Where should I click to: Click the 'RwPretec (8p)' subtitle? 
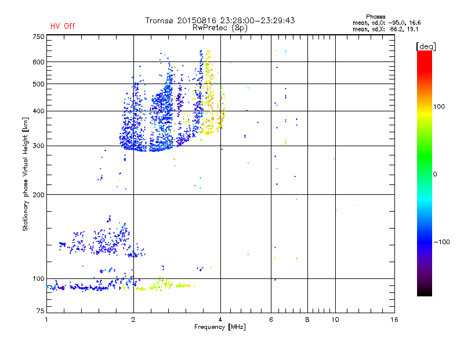click(220, 28)
